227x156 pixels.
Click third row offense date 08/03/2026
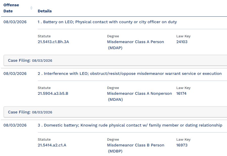(x=15, y=125)
